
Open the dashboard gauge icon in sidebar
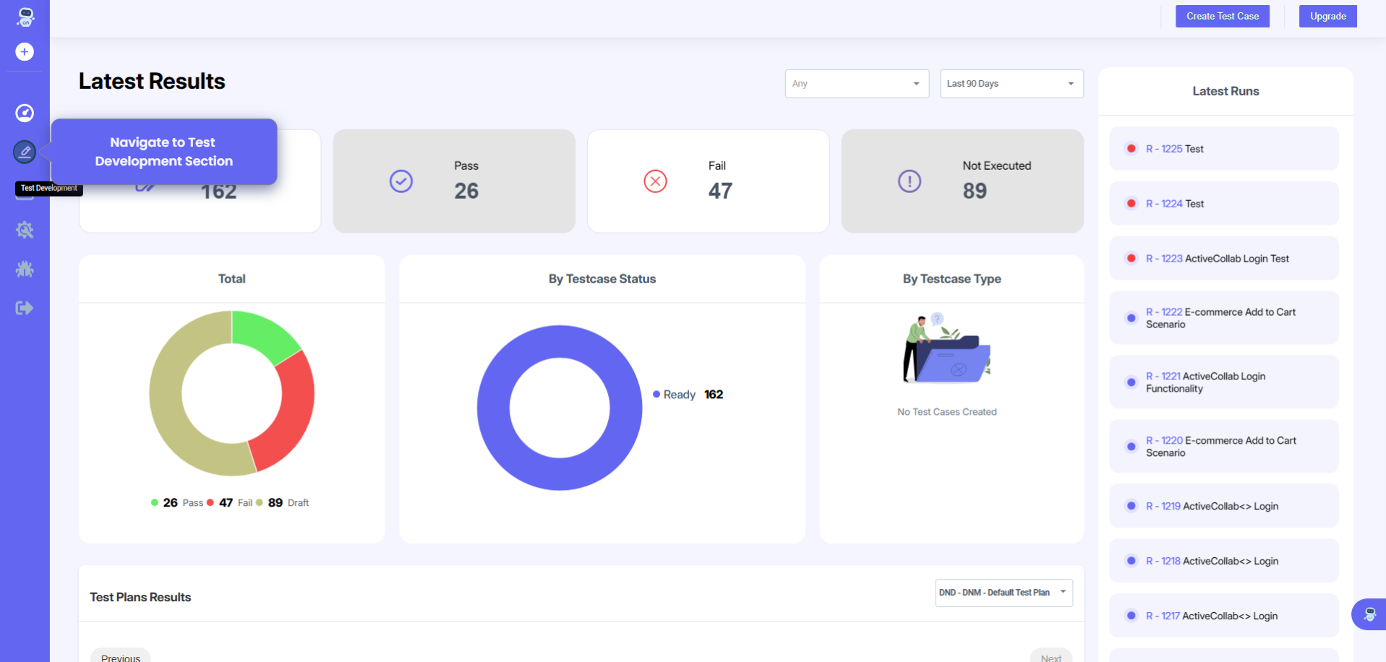click(x=25, y=113)
